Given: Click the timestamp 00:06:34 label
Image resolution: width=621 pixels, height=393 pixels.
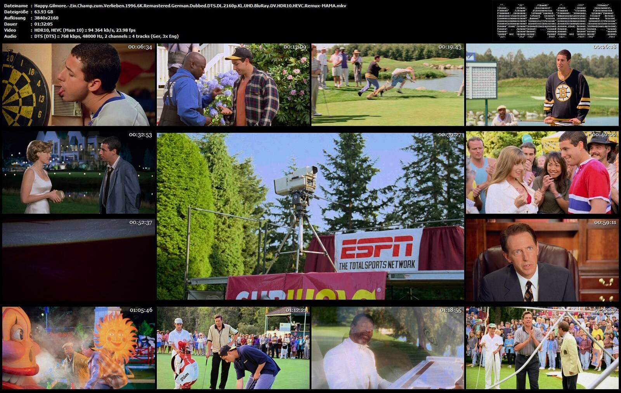Looking at the screenshot, I should pos(140,47).
